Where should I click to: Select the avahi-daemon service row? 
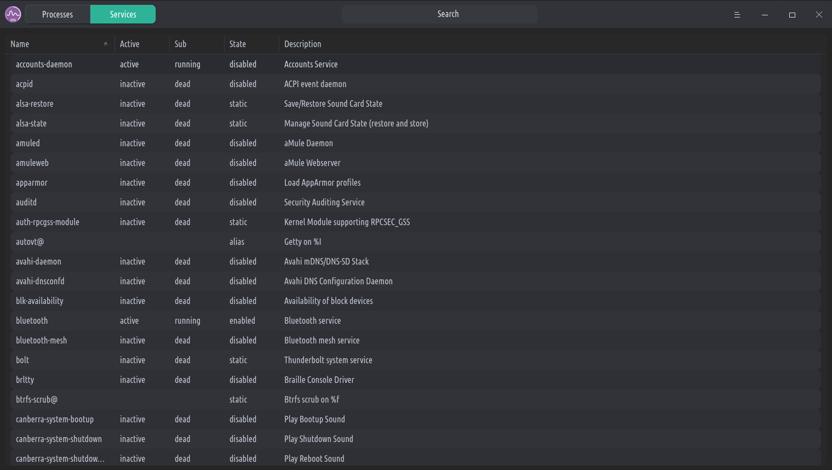click(38, 261)
